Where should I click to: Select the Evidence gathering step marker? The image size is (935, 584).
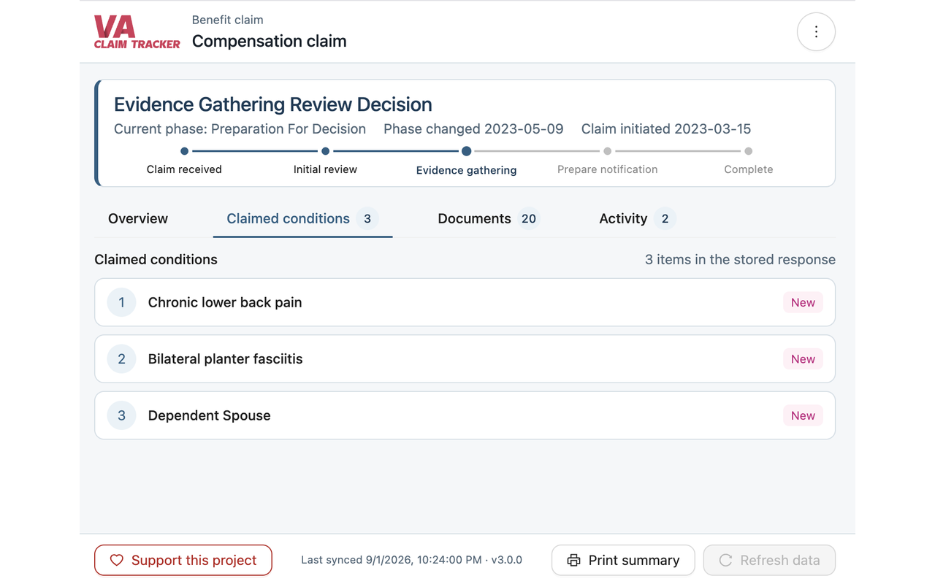466,151
